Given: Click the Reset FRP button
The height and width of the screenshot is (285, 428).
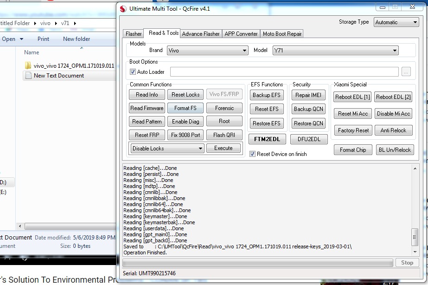Looking at the screenshot, I should point(147,135).
